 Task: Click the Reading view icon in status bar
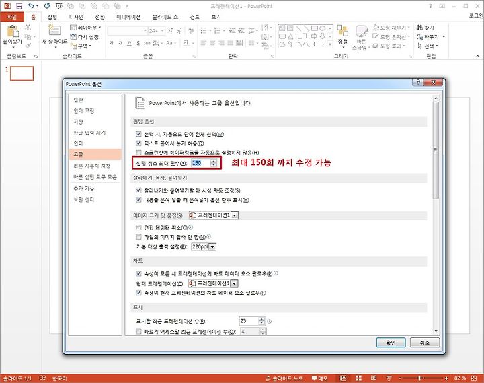point(374,378)
